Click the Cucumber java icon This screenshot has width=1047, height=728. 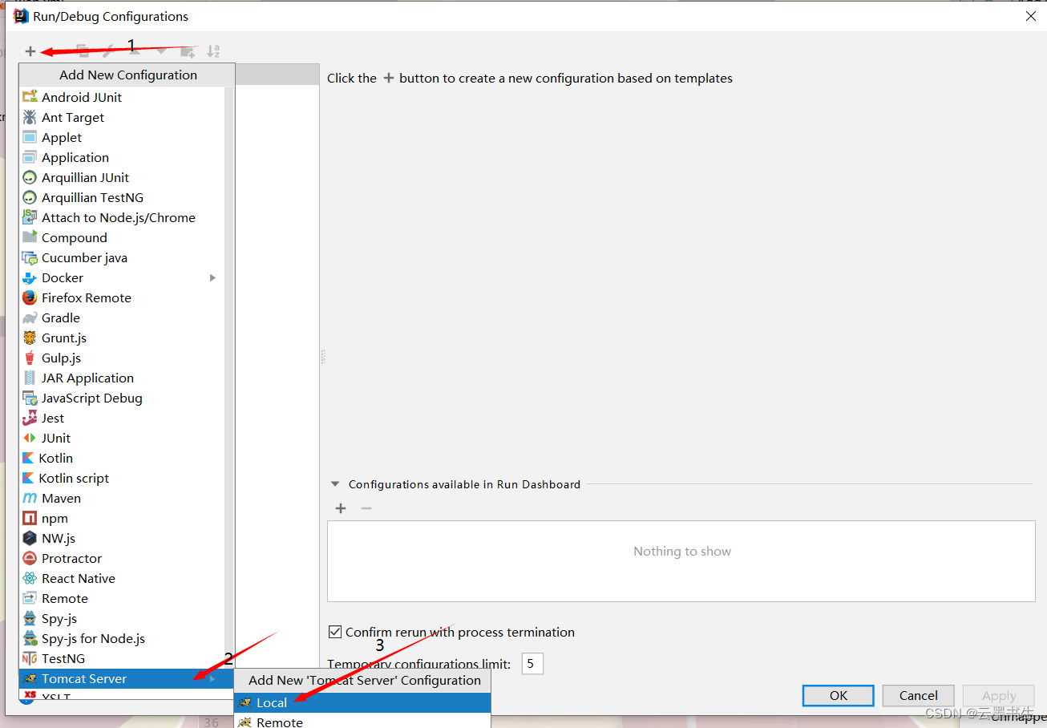(30, 257)
